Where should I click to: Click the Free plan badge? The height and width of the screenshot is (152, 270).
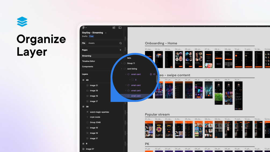(91, 36)
